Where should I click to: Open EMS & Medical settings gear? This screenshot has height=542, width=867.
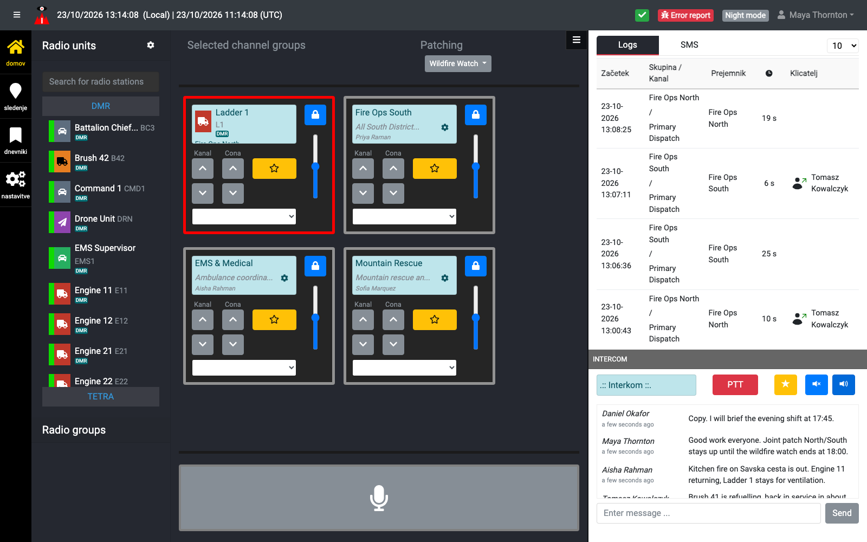point(284,278)
